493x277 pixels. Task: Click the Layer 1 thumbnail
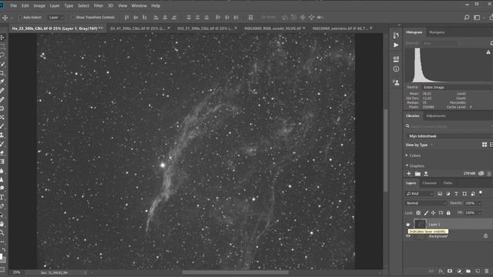click(420, 224)
